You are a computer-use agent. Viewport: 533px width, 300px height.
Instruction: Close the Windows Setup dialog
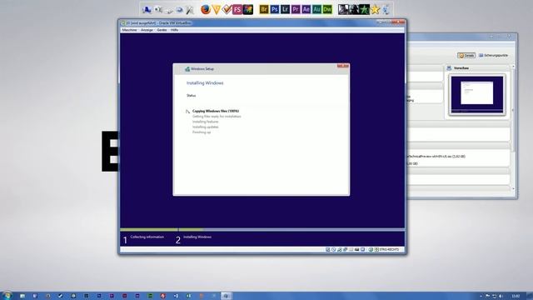point(343,66)
